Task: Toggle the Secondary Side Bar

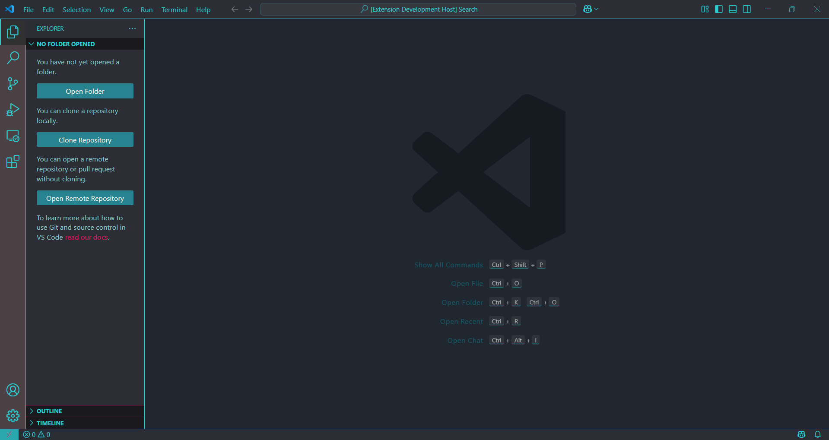Action: point(747,9)
